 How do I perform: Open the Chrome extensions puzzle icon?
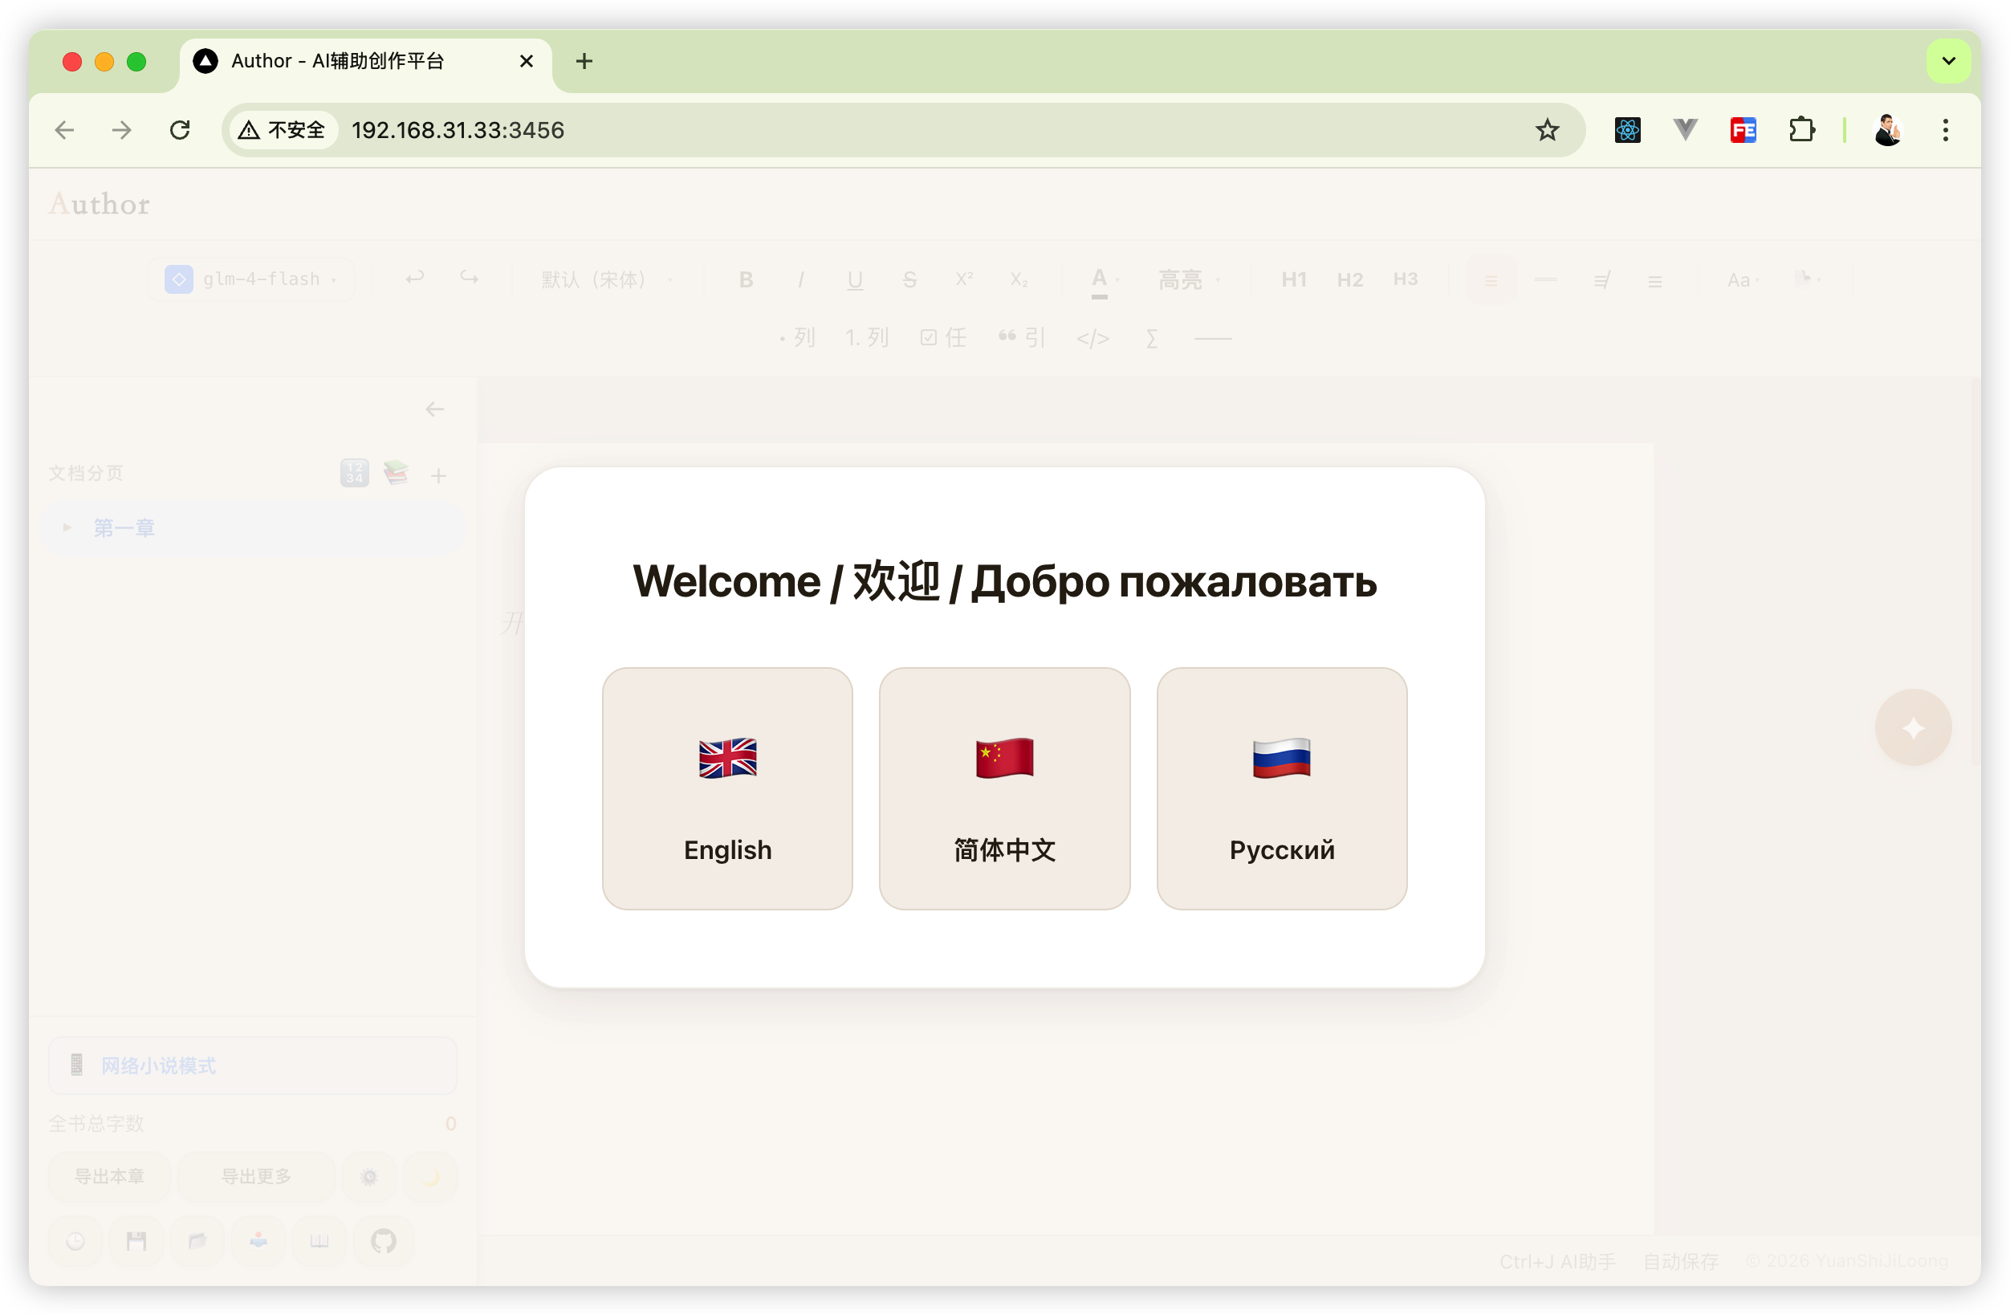click(1801, 130)
